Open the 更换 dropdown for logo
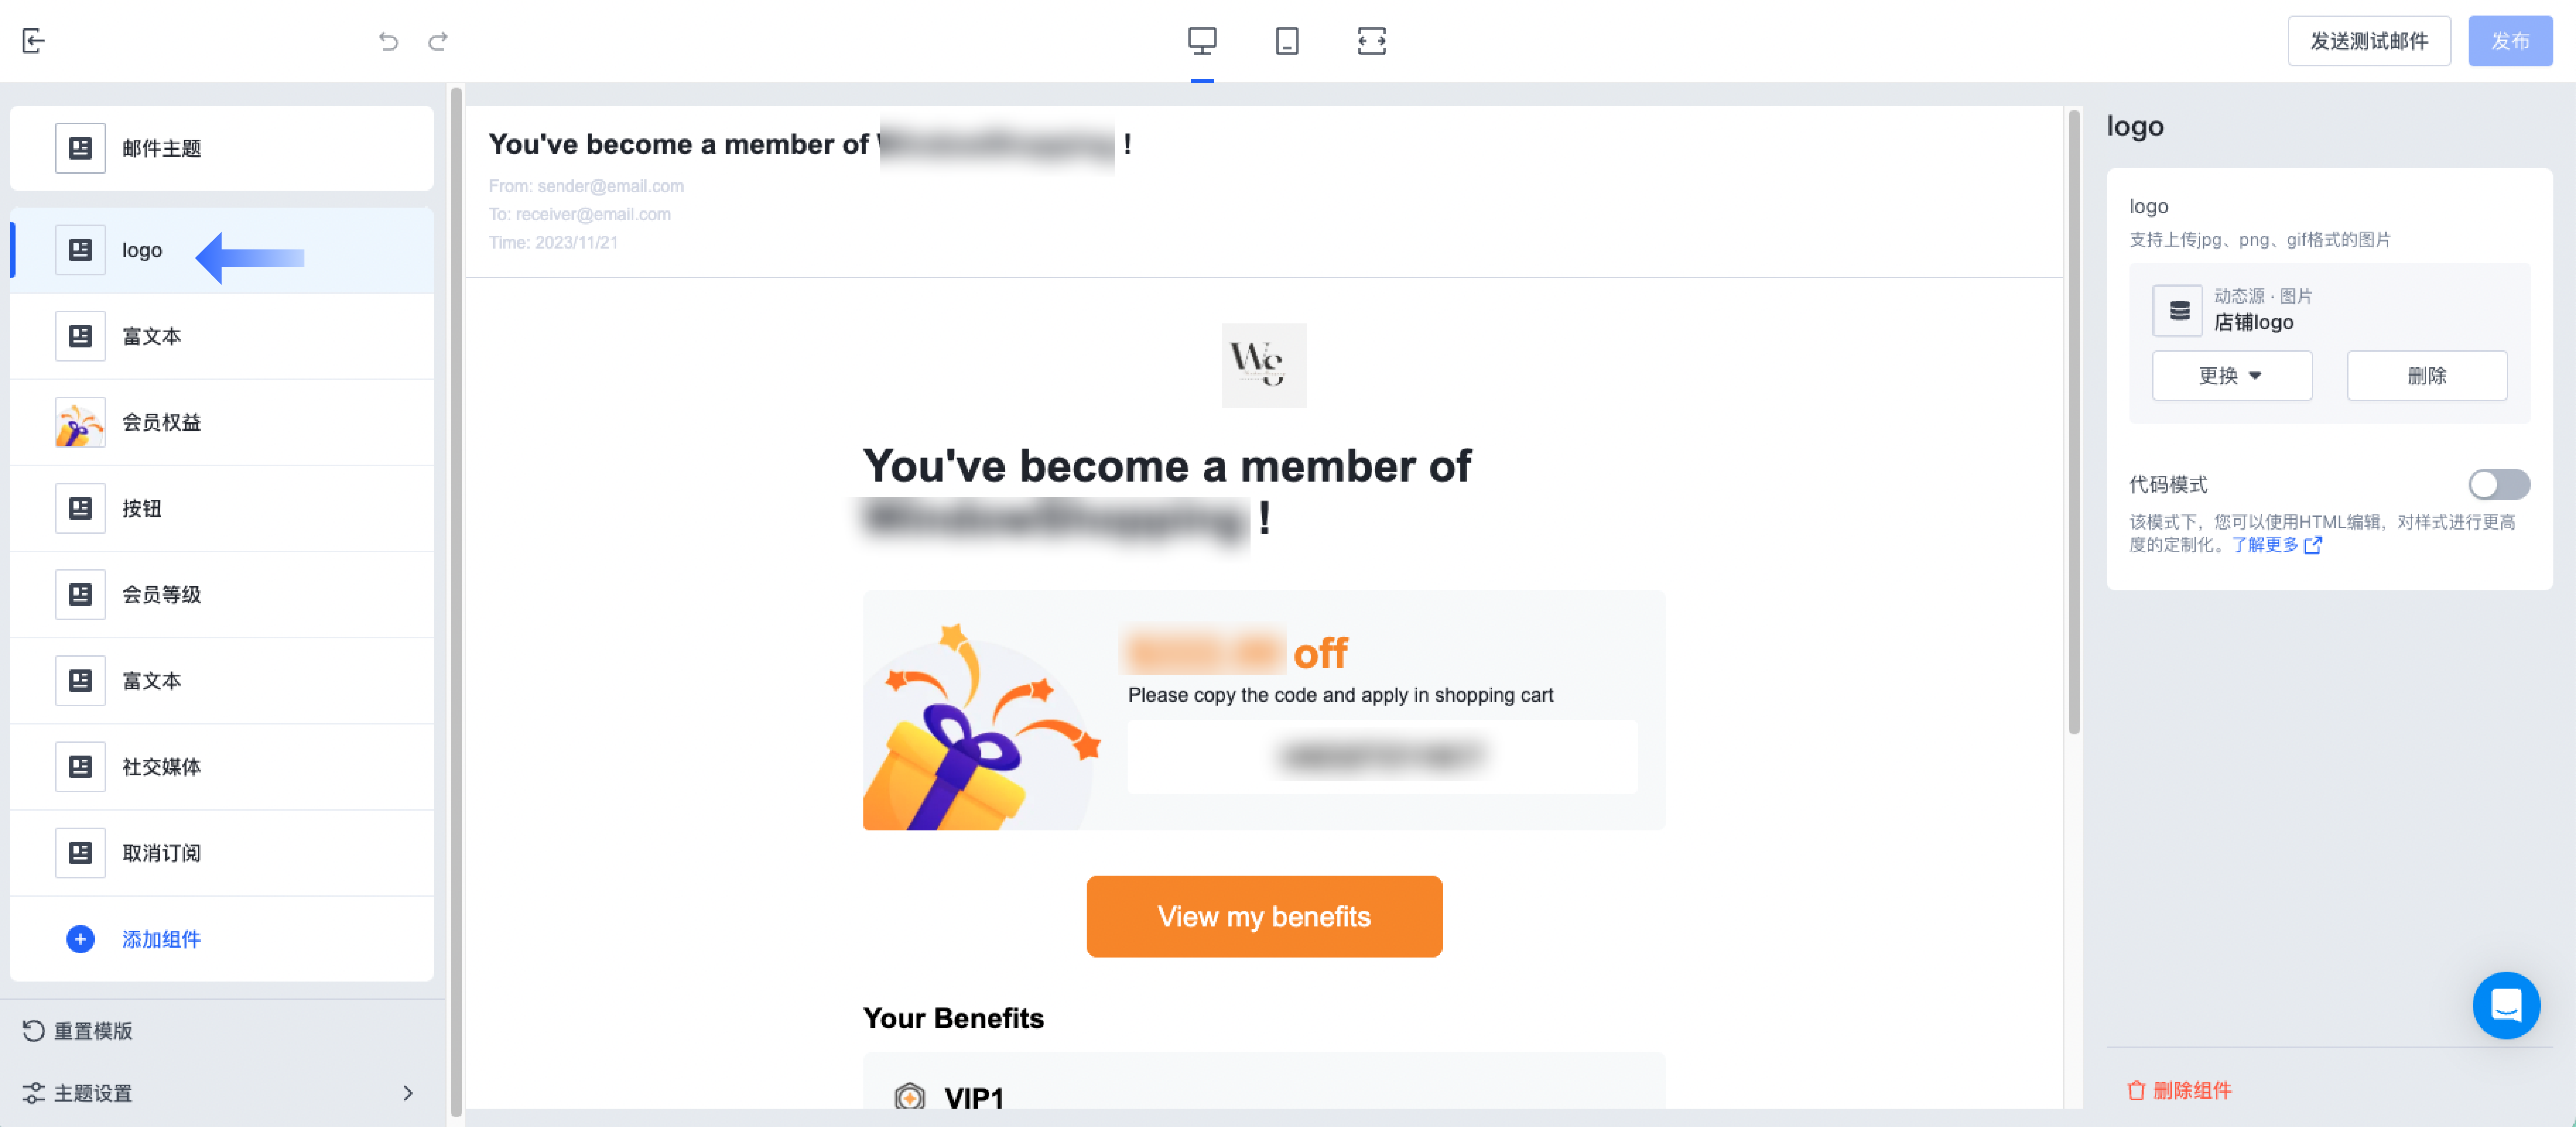Screen dimensions: 2576x1127 pos(2231,376)
